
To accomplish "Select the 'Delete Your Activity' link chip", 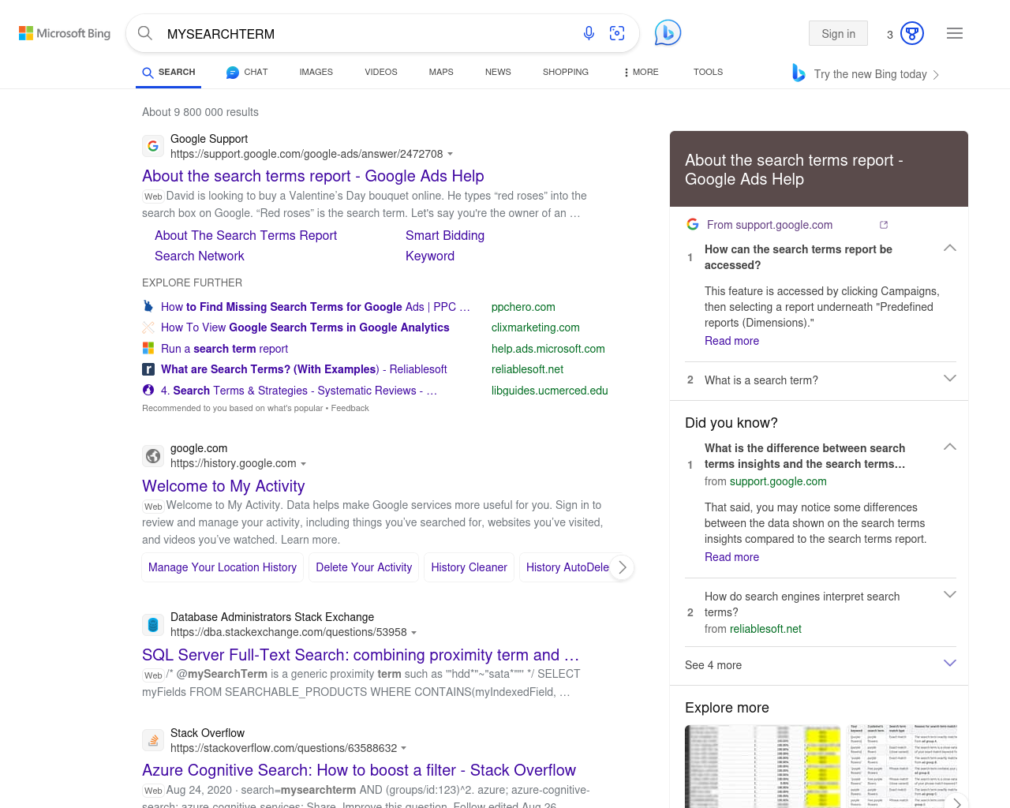I will (364, 567).
